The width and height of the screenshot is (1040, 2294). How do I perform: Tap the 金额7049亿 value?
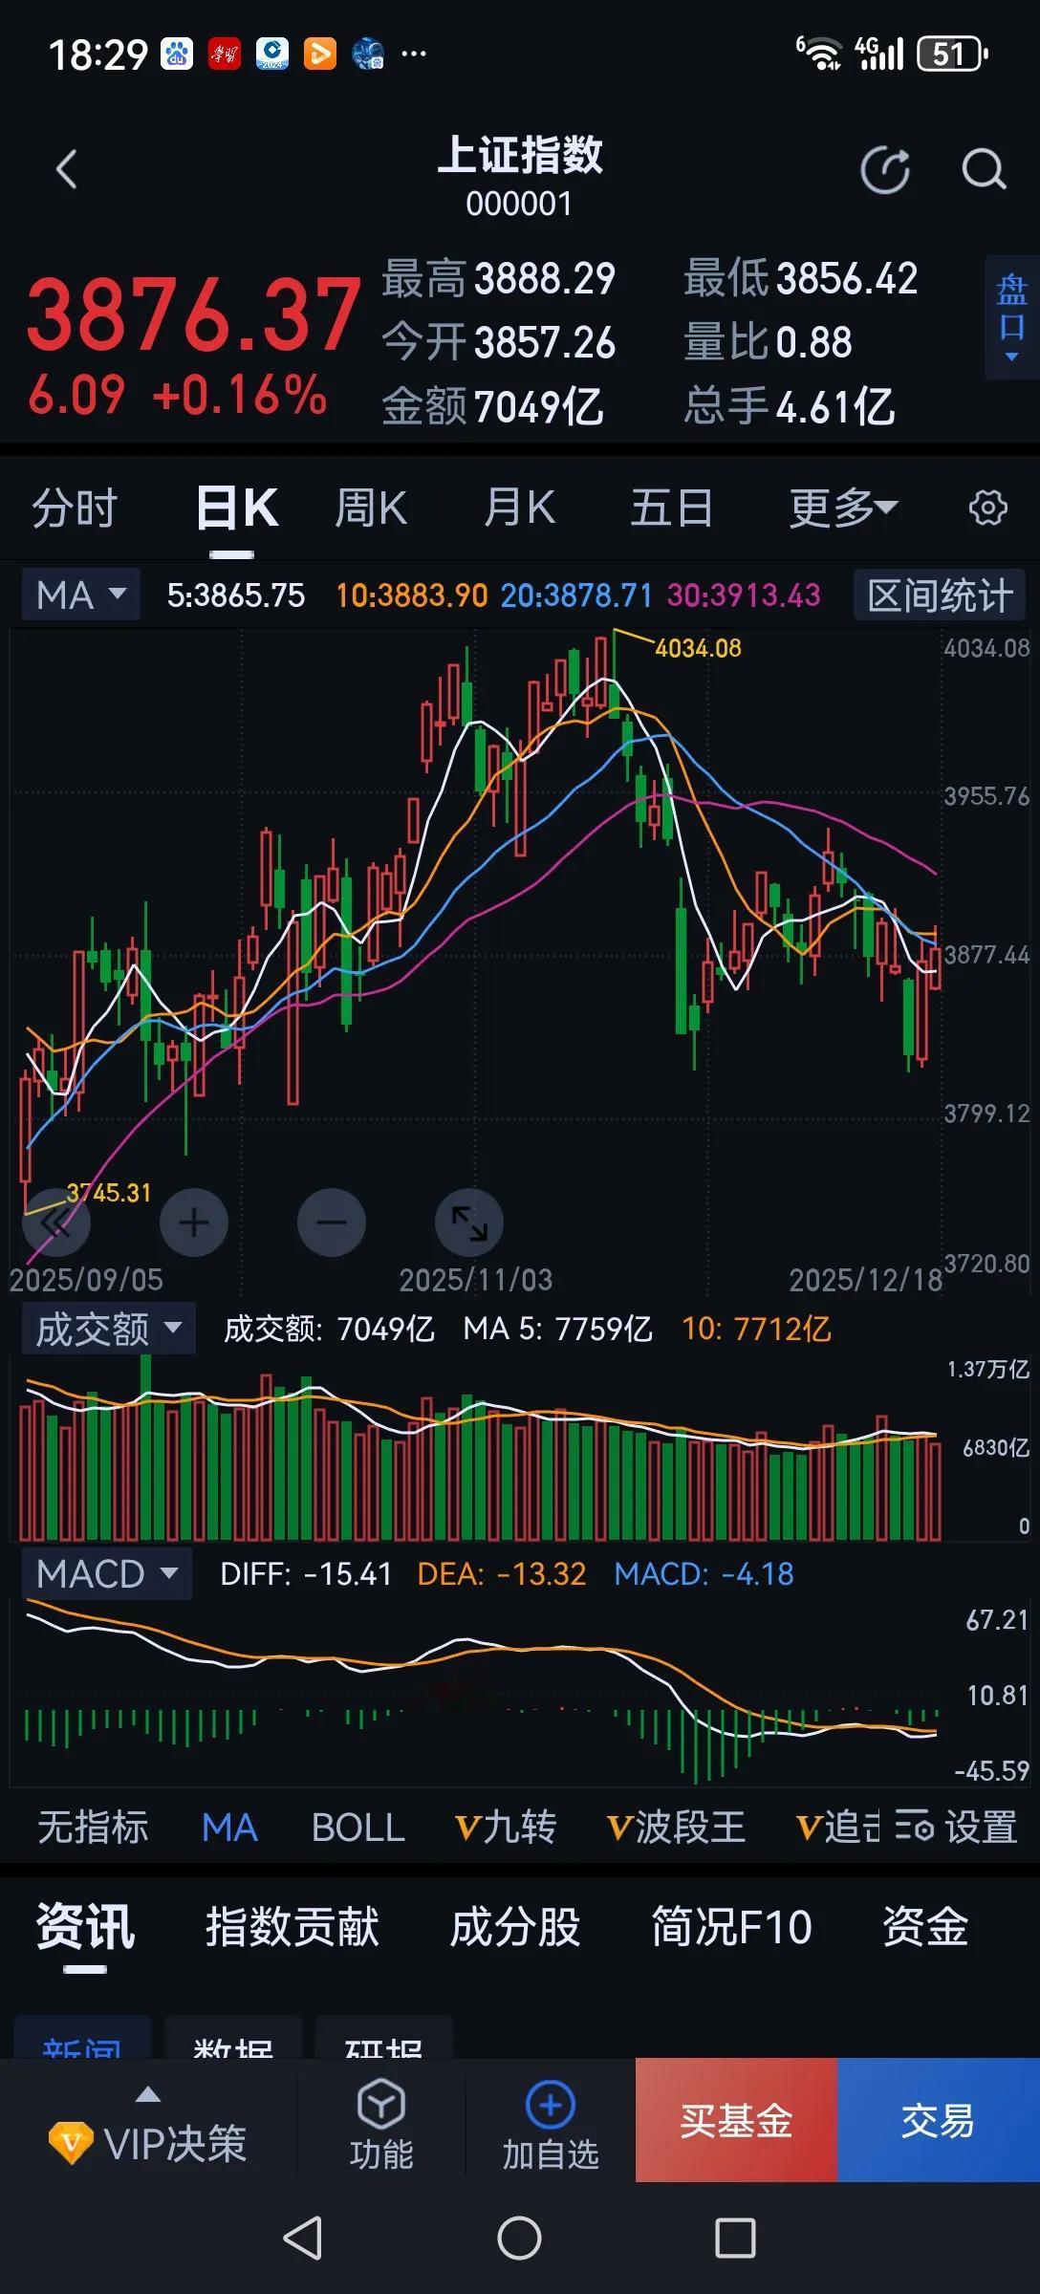pos(493,406)
